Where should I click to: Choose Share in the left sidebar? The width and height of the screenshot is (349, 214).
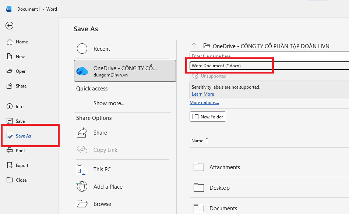(17, 86)
